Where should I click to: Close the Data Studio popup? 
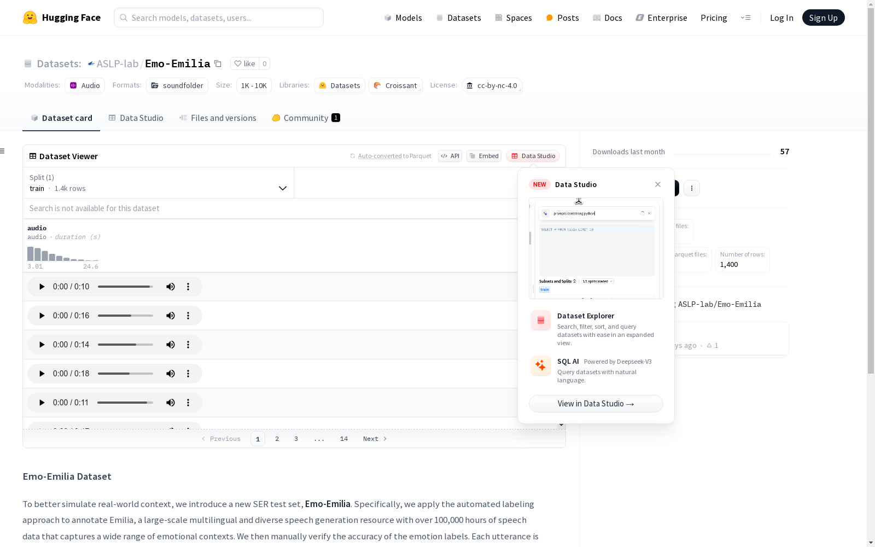tap(658, 184)
